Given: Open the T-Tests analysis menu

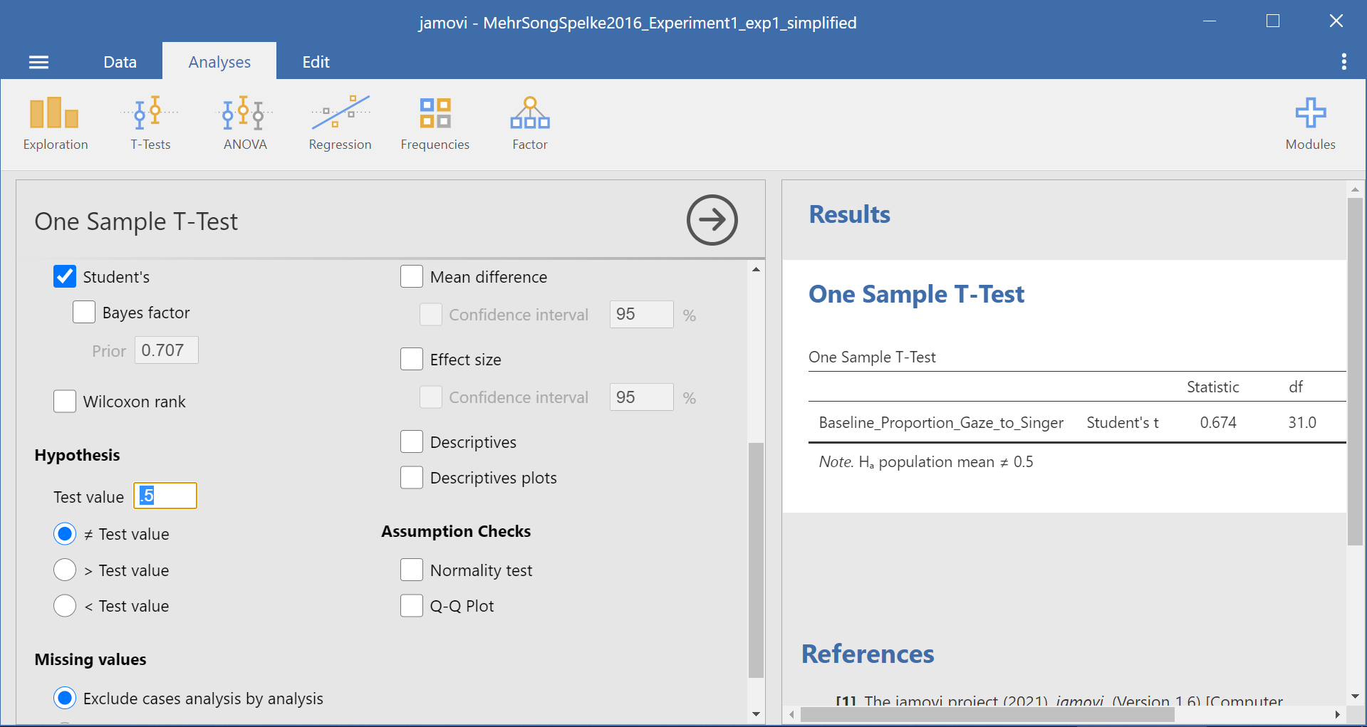Looking at the screenshot, I should [x=150, y=124].
